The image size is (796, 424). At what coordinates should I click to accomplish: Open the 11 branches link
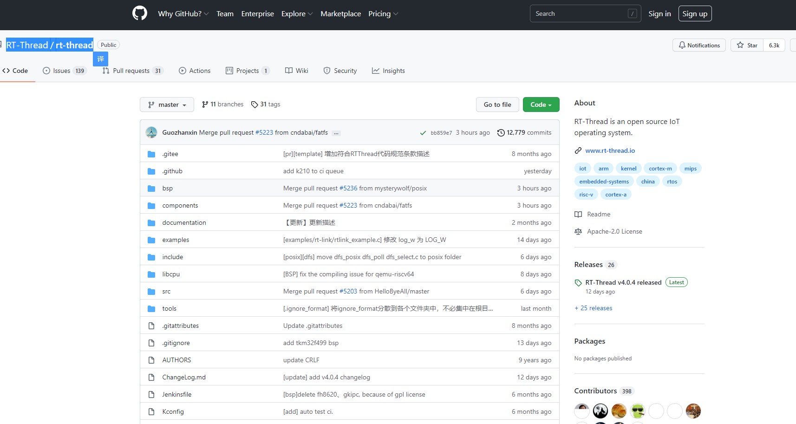click(222, 104)
